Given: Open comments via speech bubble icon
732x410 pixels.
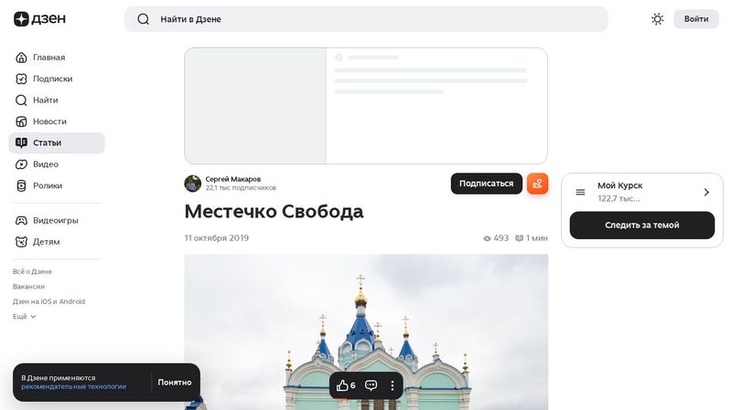Looking at the screenshot, I should point(371,385).
